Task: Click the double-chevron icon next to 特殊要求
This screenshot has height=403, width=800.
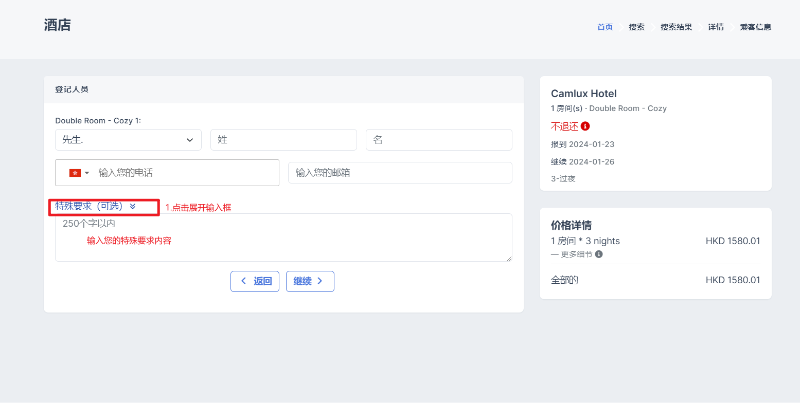Action: (133, 206)
